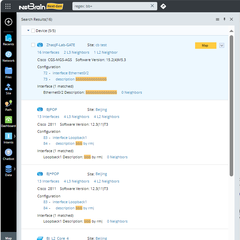240x240 pixels.
Task: Click the NetBrain Next-Gen logo
Action: tap(41, 6)
